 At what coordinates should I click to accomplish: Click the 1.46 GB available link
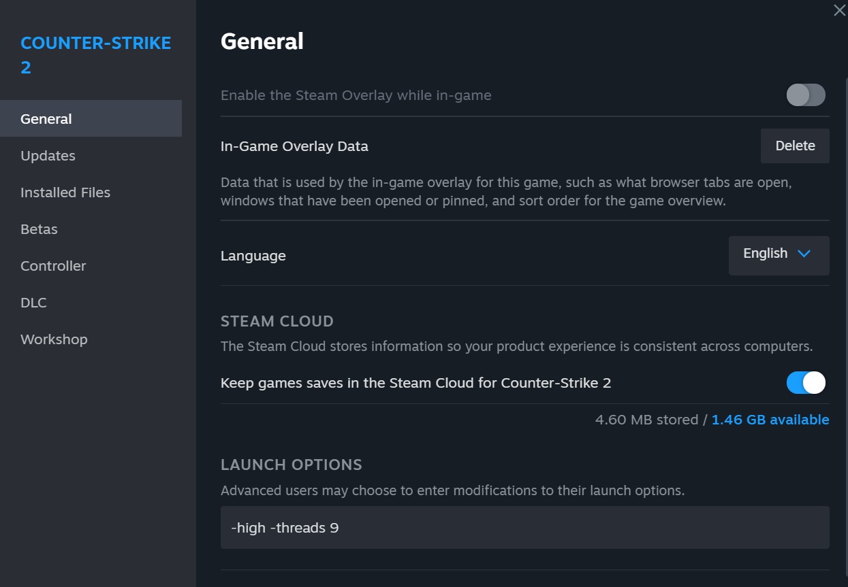[770, 420]
